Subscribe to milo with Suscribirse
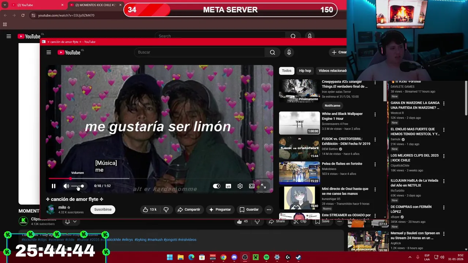The image size is (468, 263). click(x=103, y=209)
